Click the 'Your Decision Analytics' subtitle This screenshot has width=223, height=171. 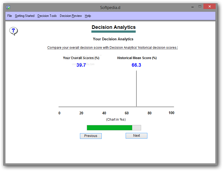[113, 39]
